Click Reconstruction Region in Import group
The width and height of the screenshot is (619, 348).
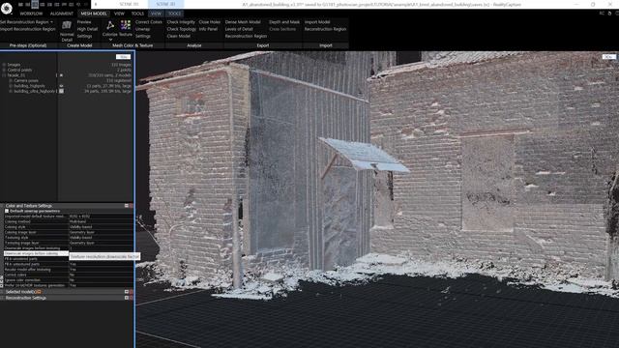pos(325,29)
